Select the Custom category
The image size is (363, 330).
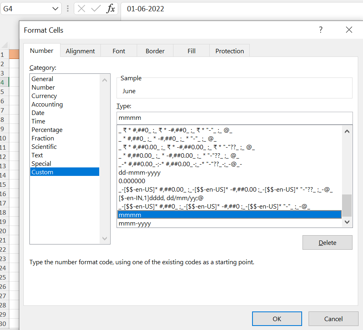click(65, 172)
